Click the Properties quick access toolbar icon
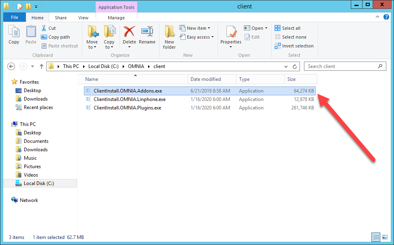Viewport: 394px width, 245px height. [x=20, y=6]
